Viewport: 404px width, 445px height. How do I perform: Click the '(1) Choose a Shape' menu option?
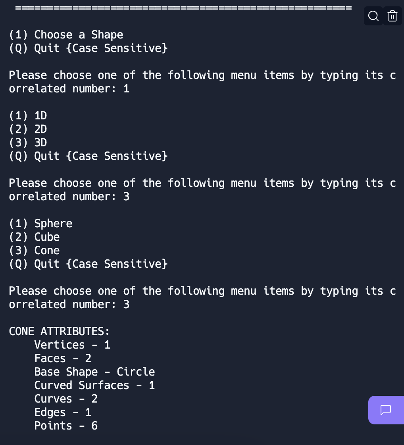click(66, 35)
